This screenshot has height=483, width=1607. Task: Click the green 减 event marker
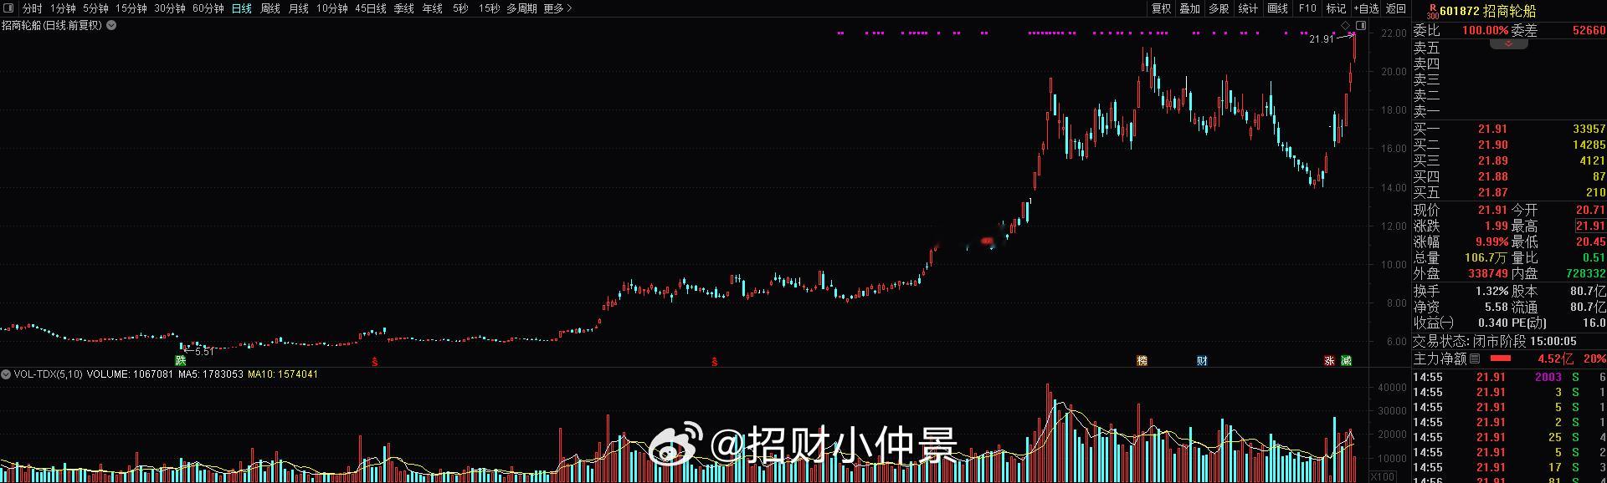(x=1346, y=361)
